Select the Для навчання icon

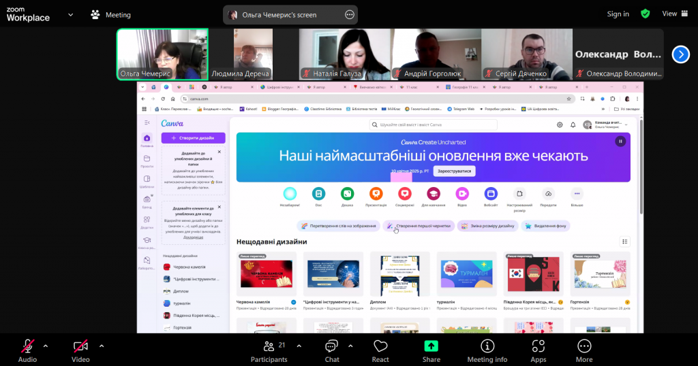point(433,194)
